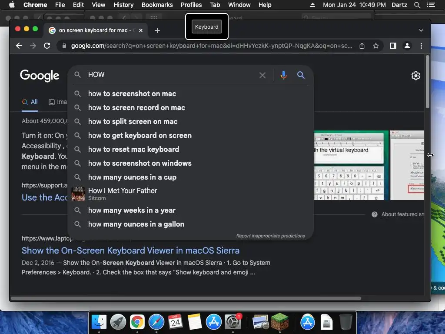445x334 pixels.
Task: Open Finder from the Dock
Action: point(99,322)
